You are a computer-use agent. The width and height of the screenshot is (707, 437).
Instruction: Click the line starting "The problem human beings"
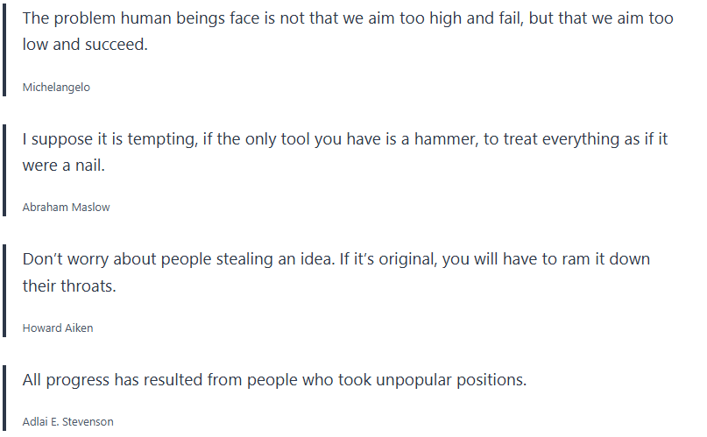point(348,18)
